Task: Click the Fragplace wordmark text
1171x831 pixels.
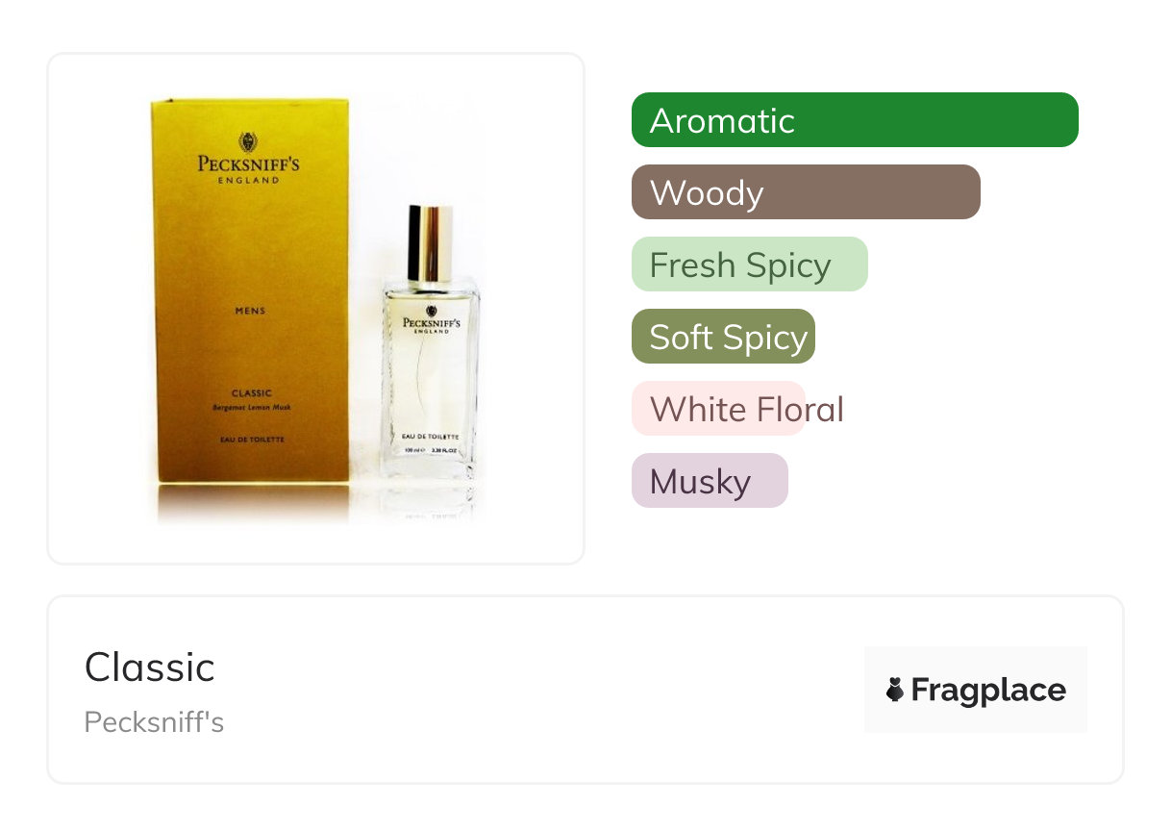Action: [988, 691]
